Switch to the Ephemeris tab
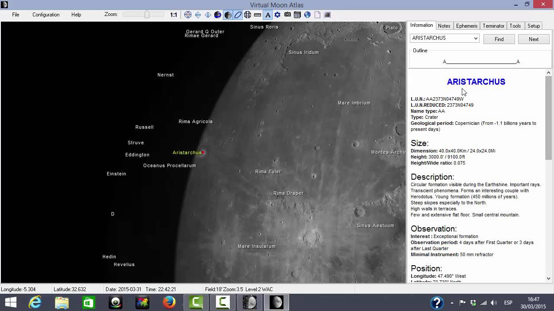This screenshot has height=311, width=554. 467,26
